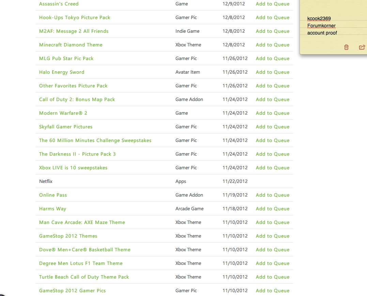Open the Assassin's Creed link

coord(59,4)
